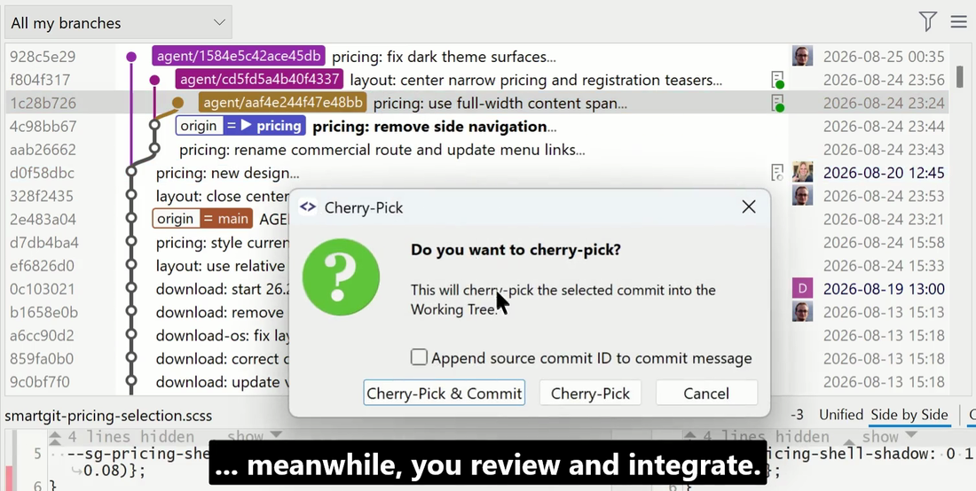Image resolution: width=976 pixels, height=491 pixels.
Task: Click the graph node of commit aab26662
Action: click(x=154, y=149)
